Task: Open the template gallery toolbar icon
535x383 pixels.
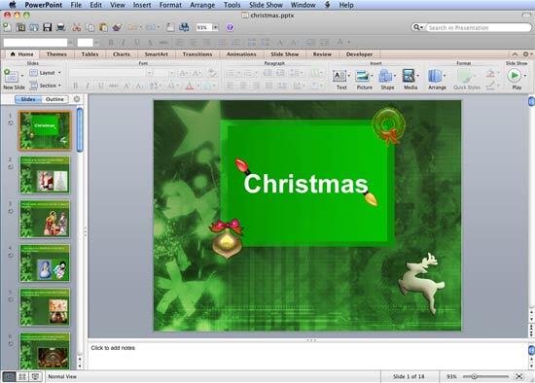Action: [20, 27]
